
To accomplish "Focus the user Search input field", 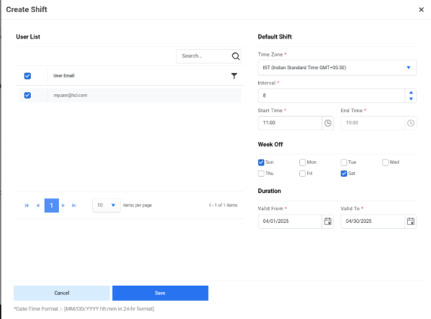I will (202, 56).
